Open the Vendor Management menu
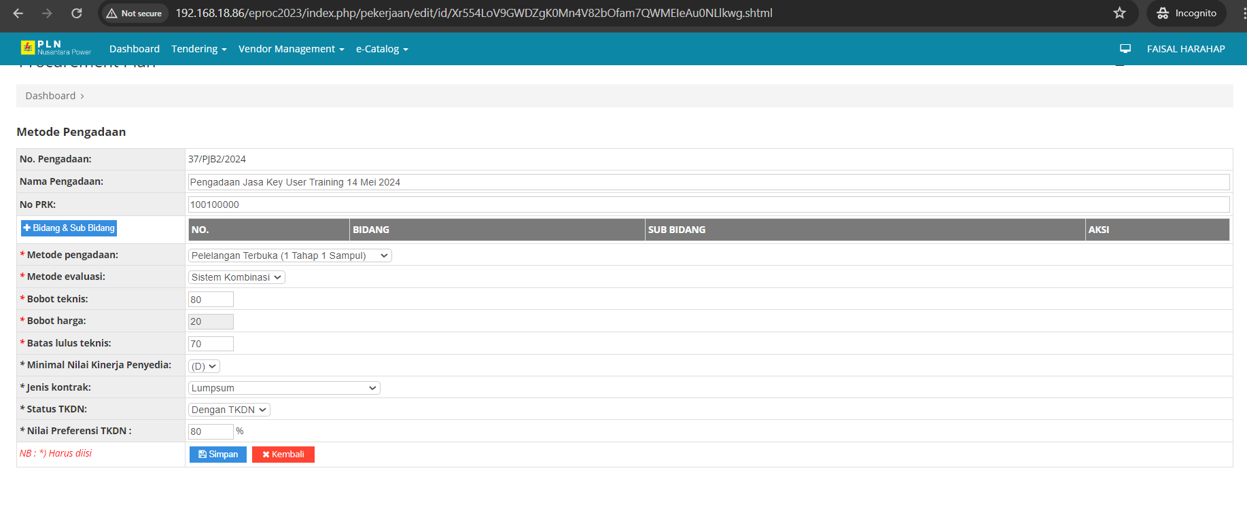The width and height of the screenshot is (1247, 532). coord(291,49)
